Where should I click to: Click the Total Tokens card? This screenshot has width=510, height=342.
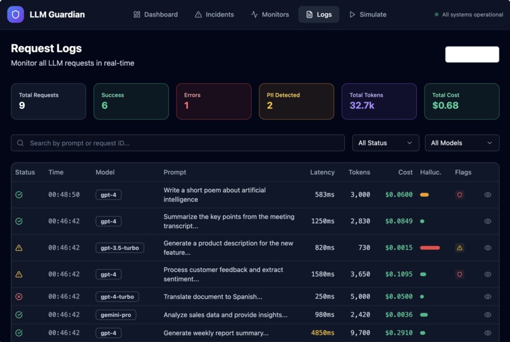(379, 101)
